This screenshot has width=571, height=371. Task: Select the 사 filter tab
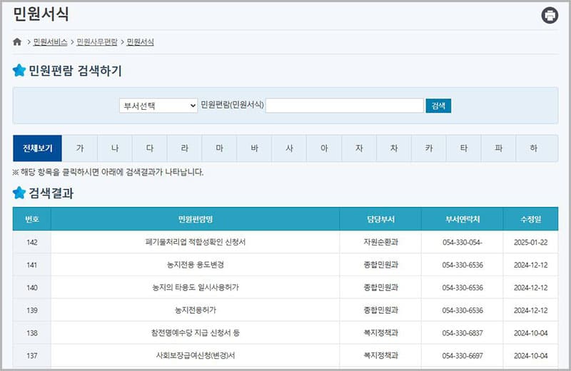click(289, 148)
